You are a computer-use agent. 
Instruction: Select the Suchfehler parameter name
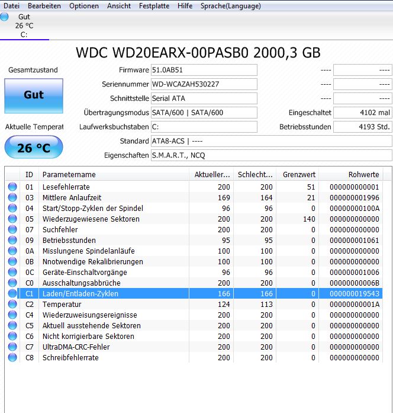point(60,230)
